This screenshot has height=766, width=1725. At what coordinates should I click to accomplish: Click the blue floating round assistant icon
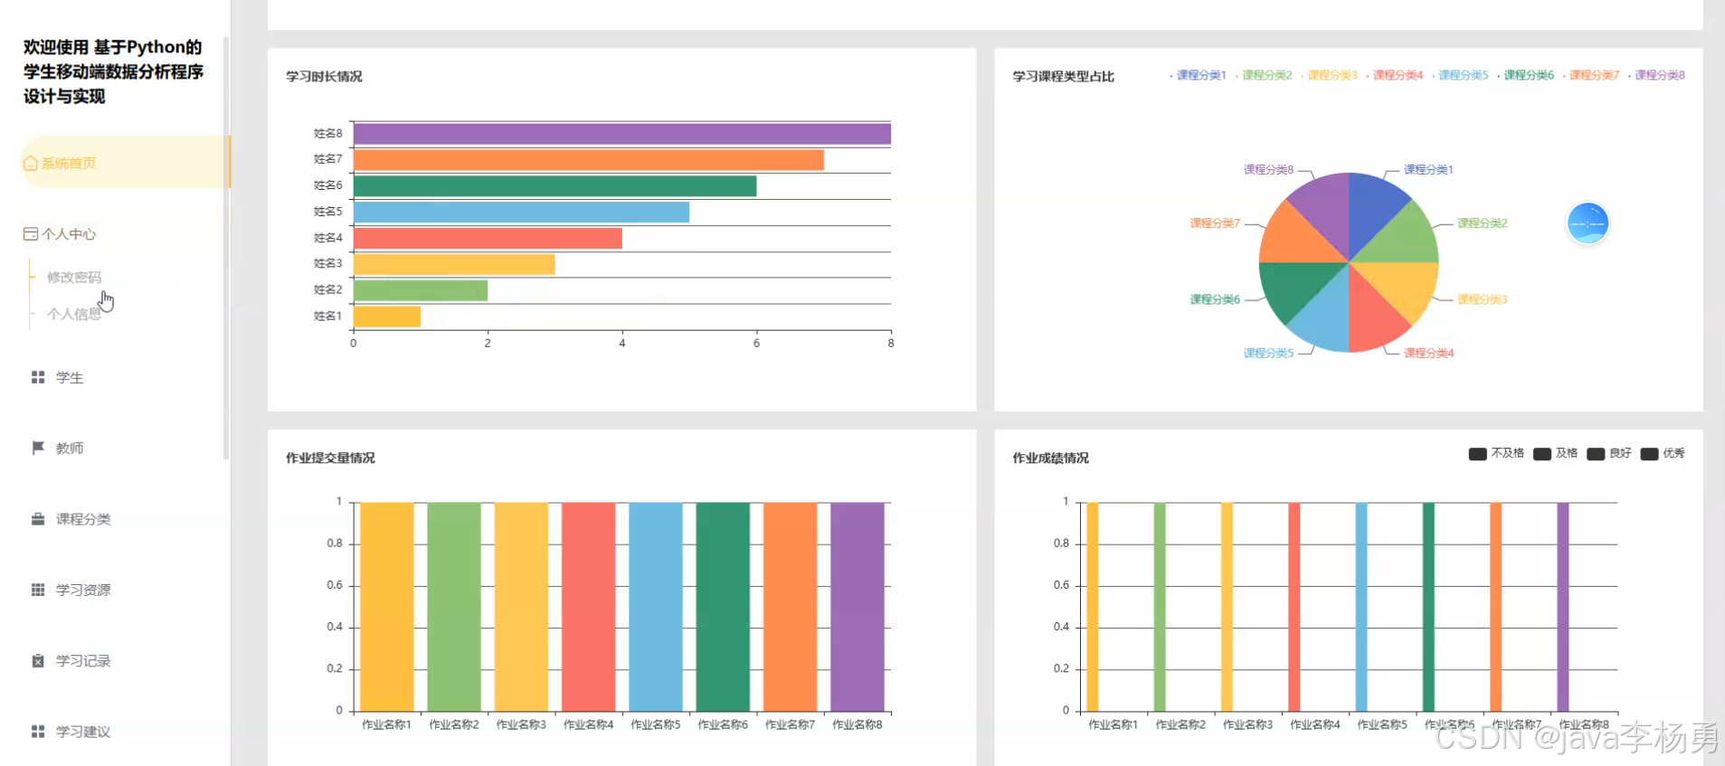(1588, 222)
